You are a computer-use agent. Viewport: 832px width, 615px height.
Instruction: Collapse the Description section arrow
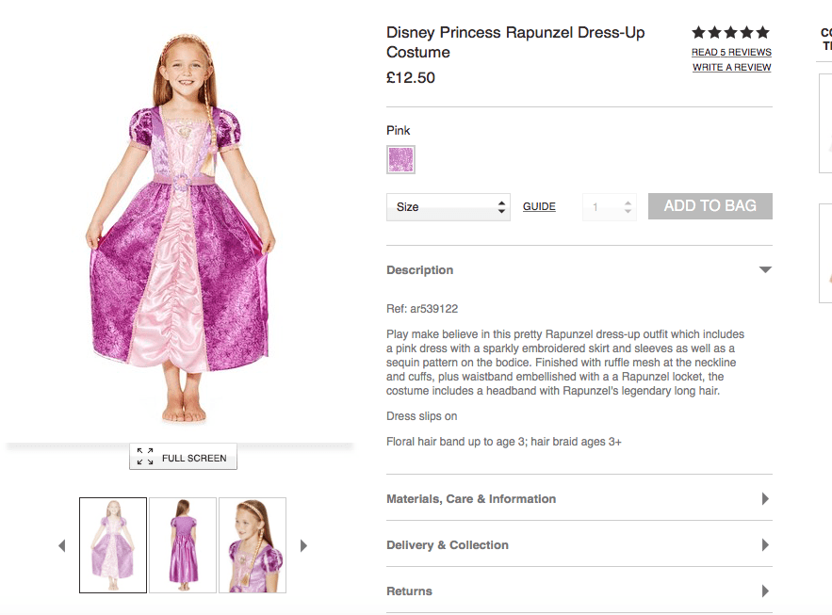pyautogui.click(x=765, y=270)
